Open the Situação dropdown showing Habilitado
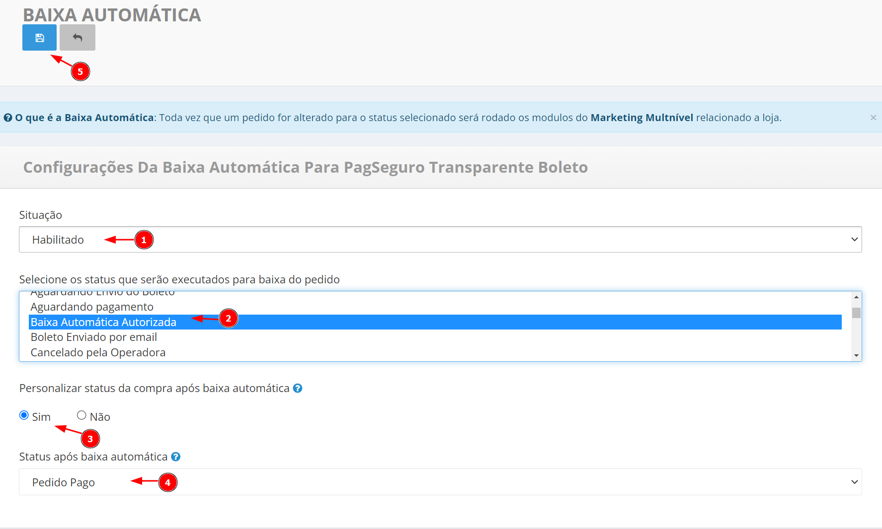882x529 pixels. click(x=440, y=240)
